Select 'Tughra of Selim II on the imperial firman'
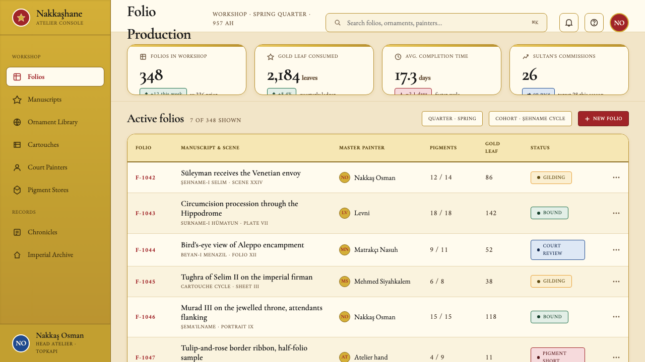 tap(247, 277)
